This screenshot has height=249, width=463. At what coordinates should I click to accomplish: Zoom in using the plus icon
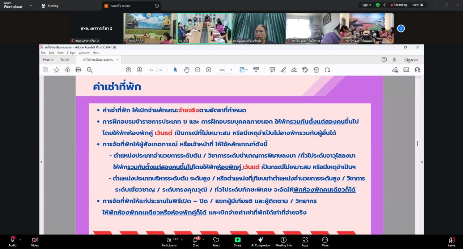[208, 69]
